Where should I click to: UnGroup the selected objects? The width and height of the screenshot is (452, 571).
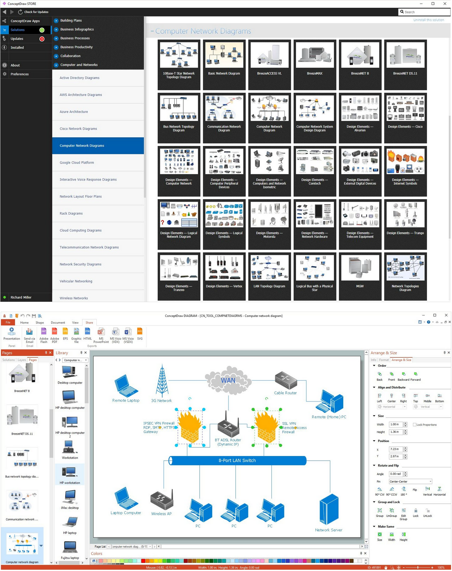point(392,513)
